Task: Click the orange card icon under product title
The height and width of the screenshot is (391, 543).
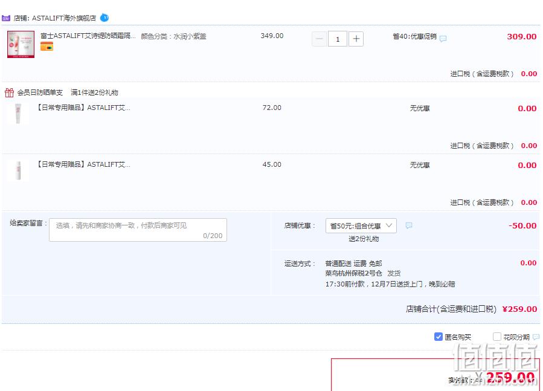Action: pyautogui.click(x=47, y=47)
